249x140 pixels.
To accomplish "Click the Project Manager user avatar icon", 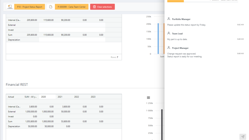I will tap(169, 48).
